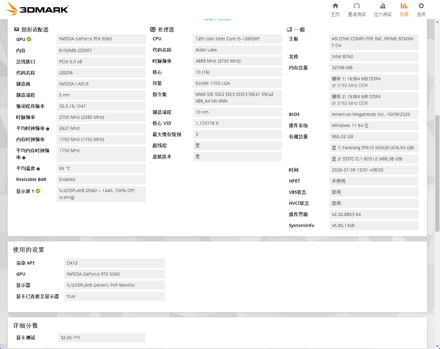The image size is (440, 349).
Task: Select the 详细分数 section heading
Action: [x=25, y=326]
